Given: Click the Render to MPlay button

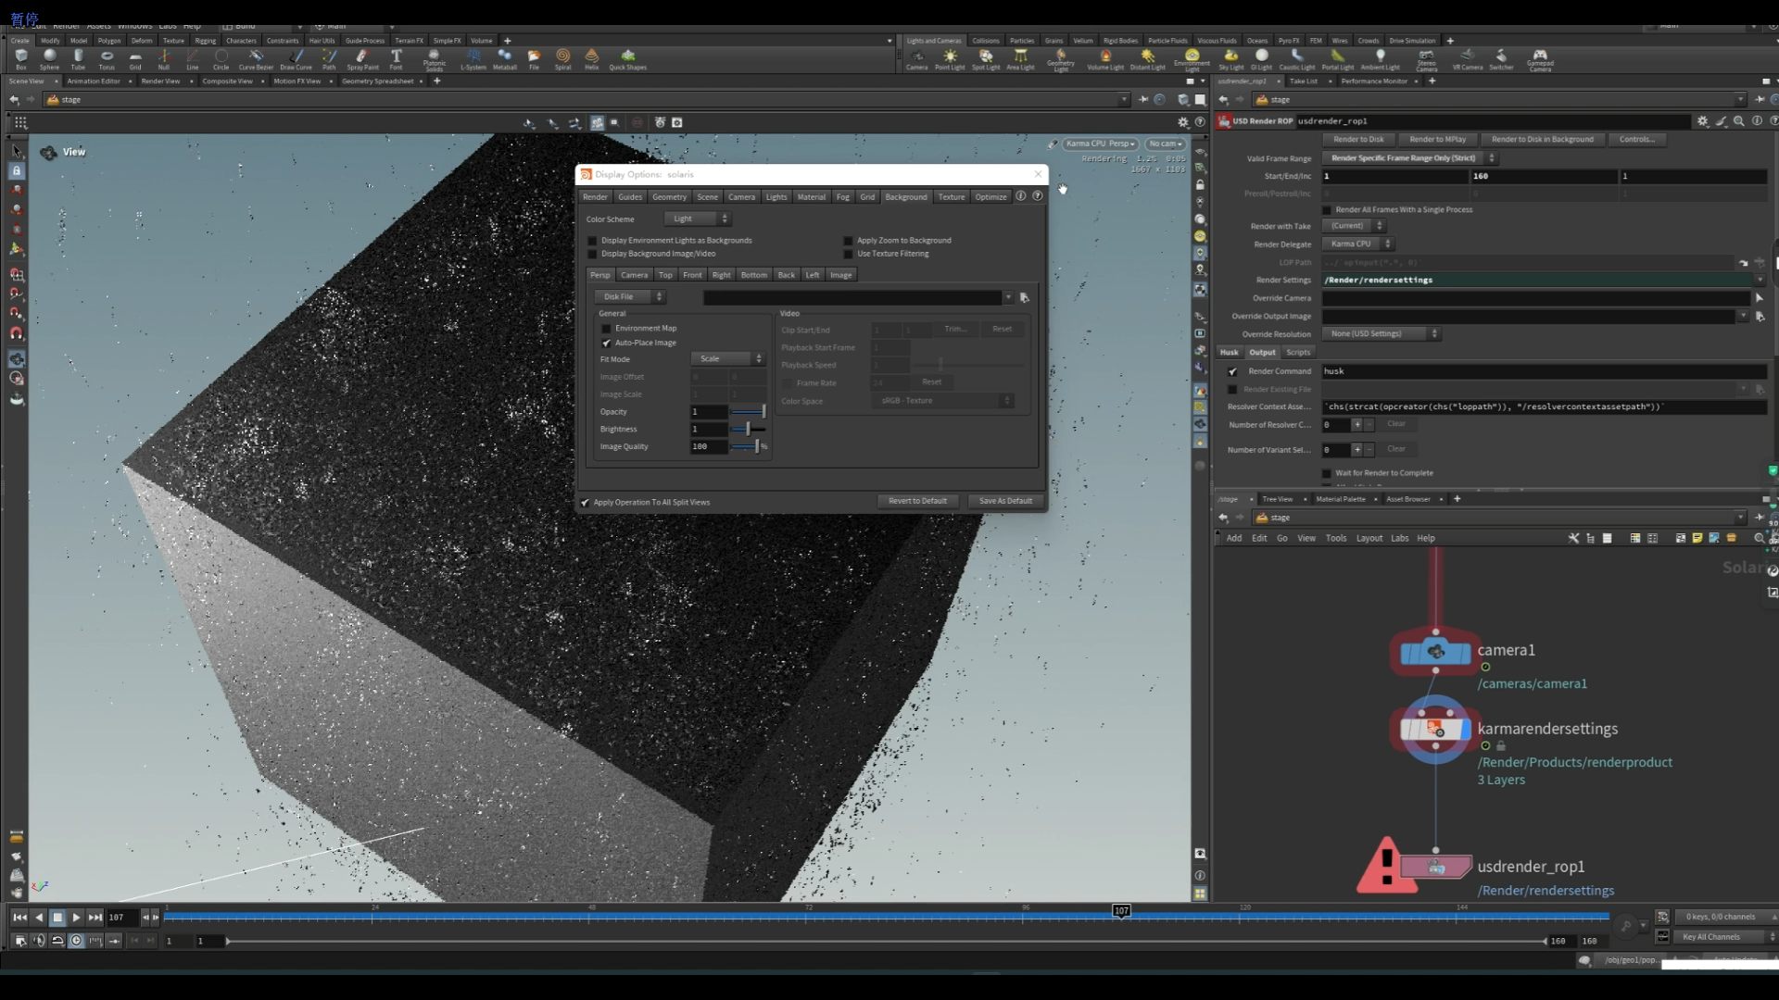Looking at the screenshot, I should (x=1439, y=139).
